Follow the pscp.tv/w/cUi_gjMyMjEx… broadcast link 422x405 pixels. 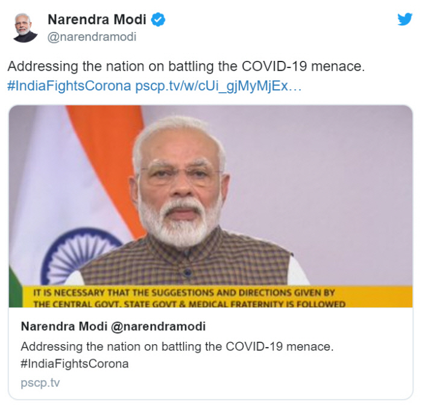pyautogui.click(x=218, y=86)
